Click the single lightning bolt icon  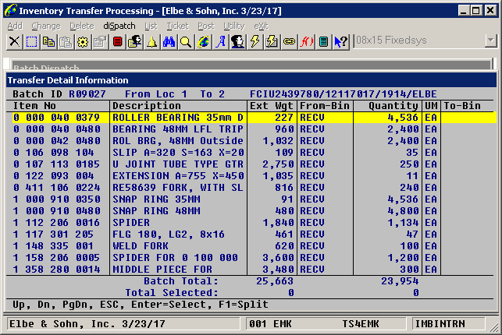(255, 42)
